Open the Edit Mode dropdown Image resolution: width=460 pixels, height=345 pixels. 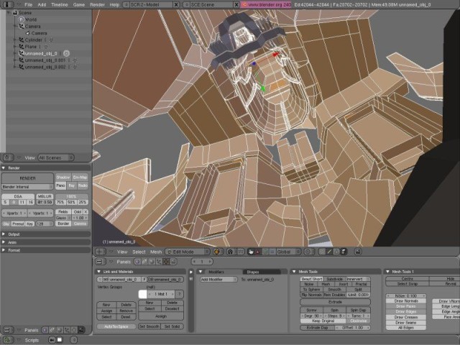click(188, 252)
